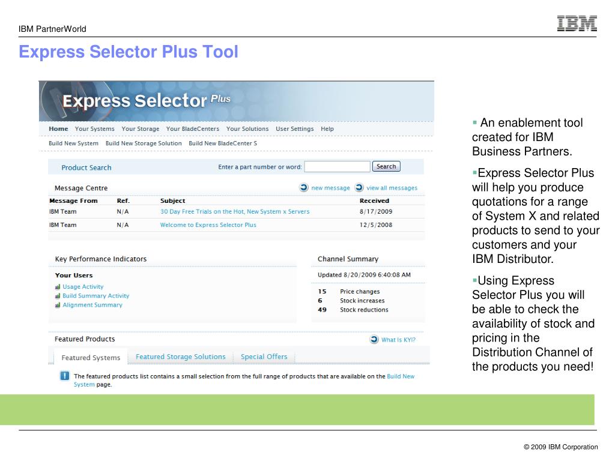
Task: Click the Build New System submenu link
Action: point(73,143)
